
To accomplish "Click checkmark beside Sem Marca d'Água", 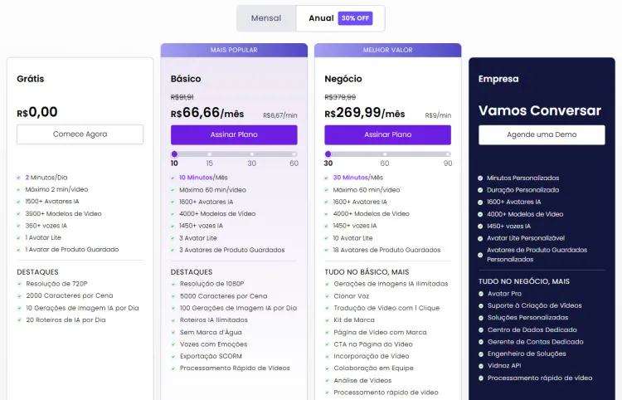I will (x=173, y=333).
